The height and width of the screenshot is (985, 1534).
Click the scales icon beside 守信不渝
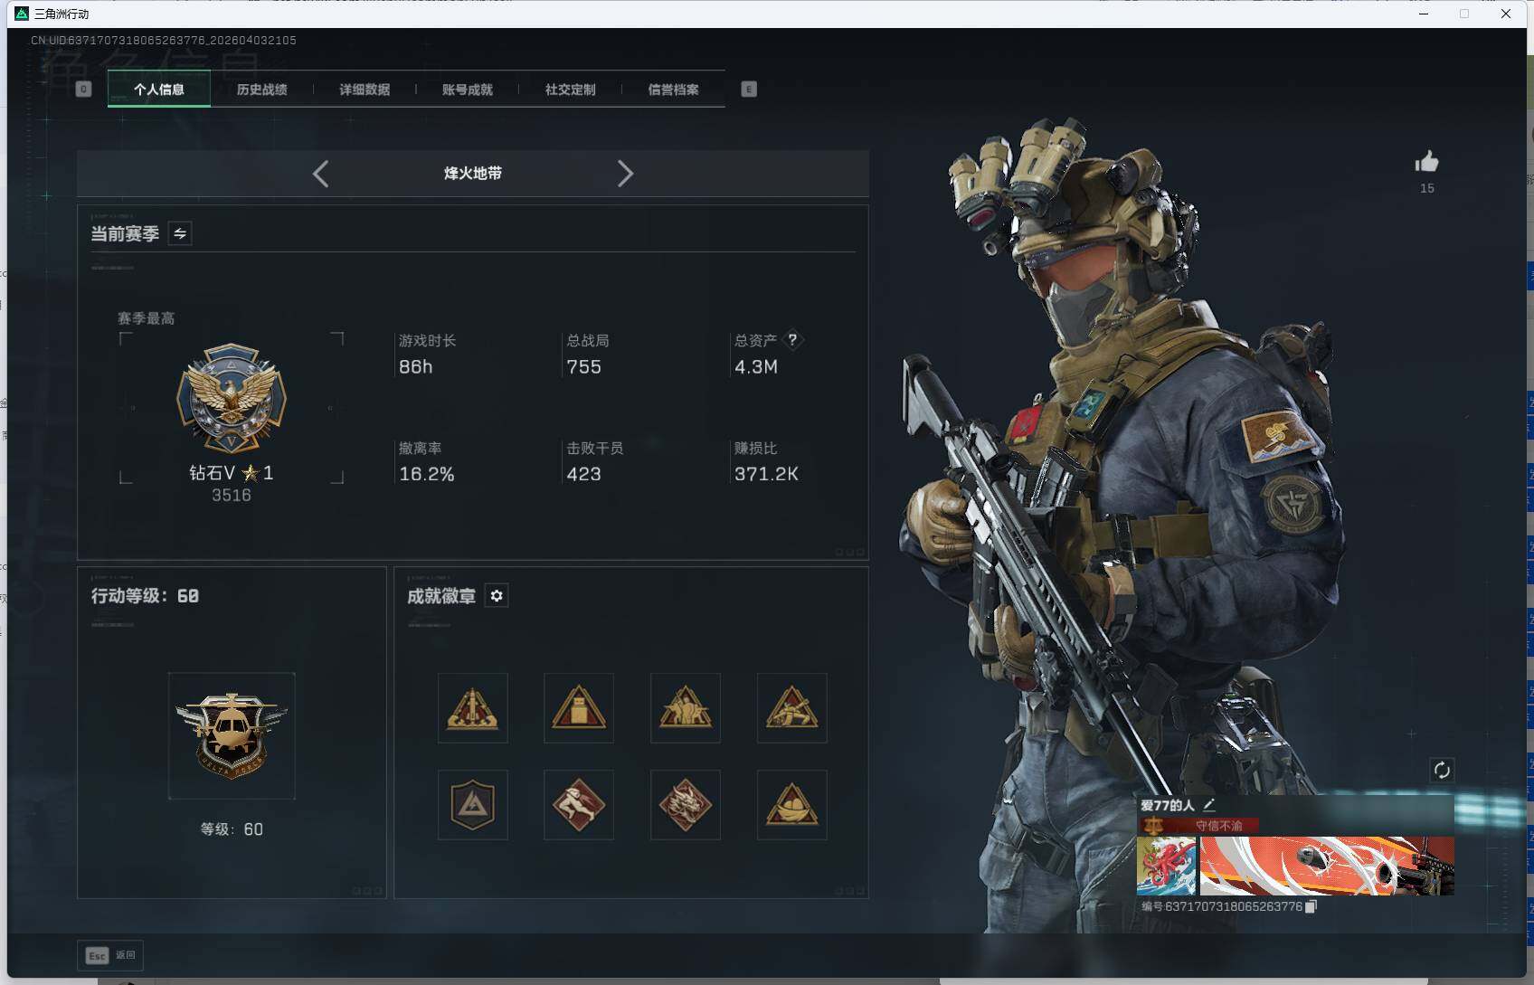(1153, 825)
